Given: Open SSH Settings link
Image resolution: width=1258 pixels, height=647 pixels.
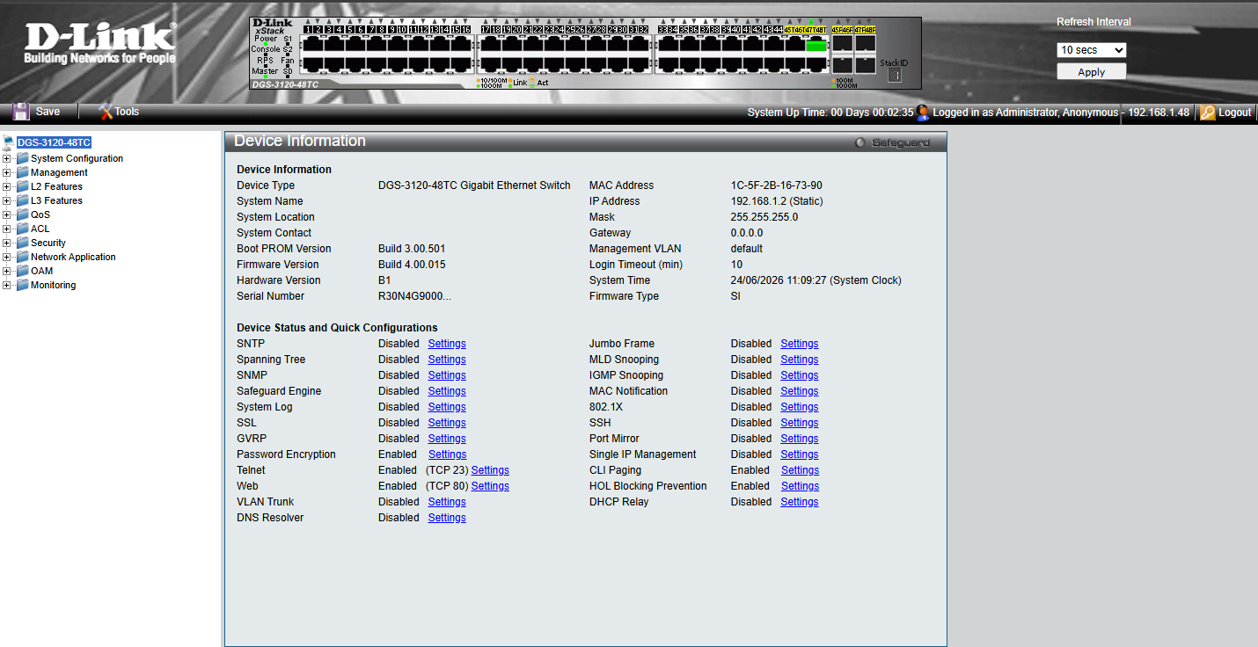Looking at the screenshot, I should [x=800, y=423].
